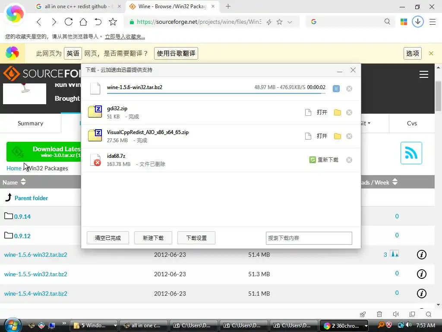Click the search magnifier icon in search box
This screenshot has height=332, width=442.
[x=387, y=22]
